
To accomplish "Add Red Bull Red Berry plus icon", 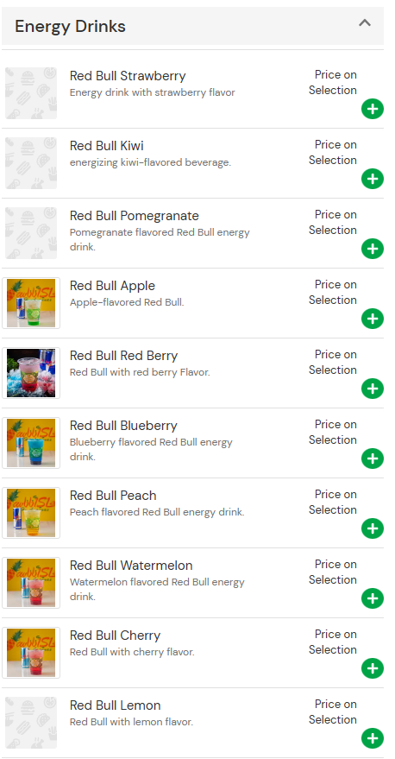I will (x=373, y=389).
